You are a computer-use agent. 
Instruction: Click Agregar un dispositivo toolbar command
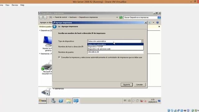tap(46, 22)
